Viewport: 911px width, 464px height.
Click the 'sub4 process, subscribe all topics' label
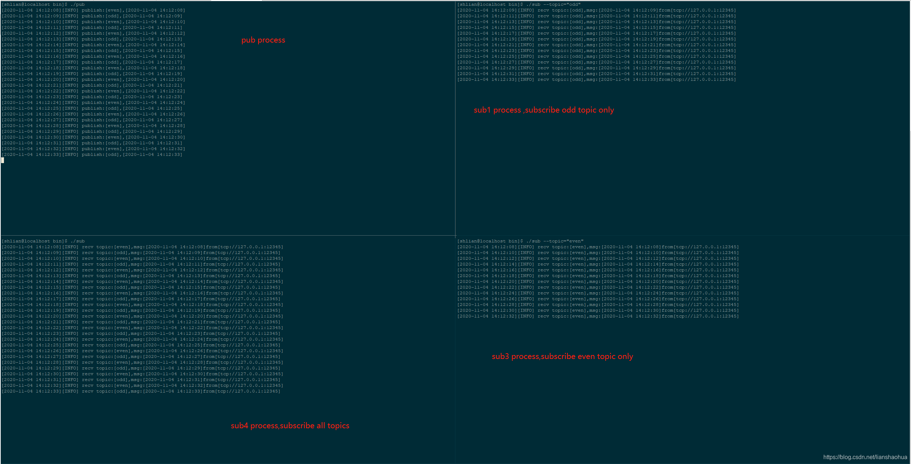click(x=290, y=426)
